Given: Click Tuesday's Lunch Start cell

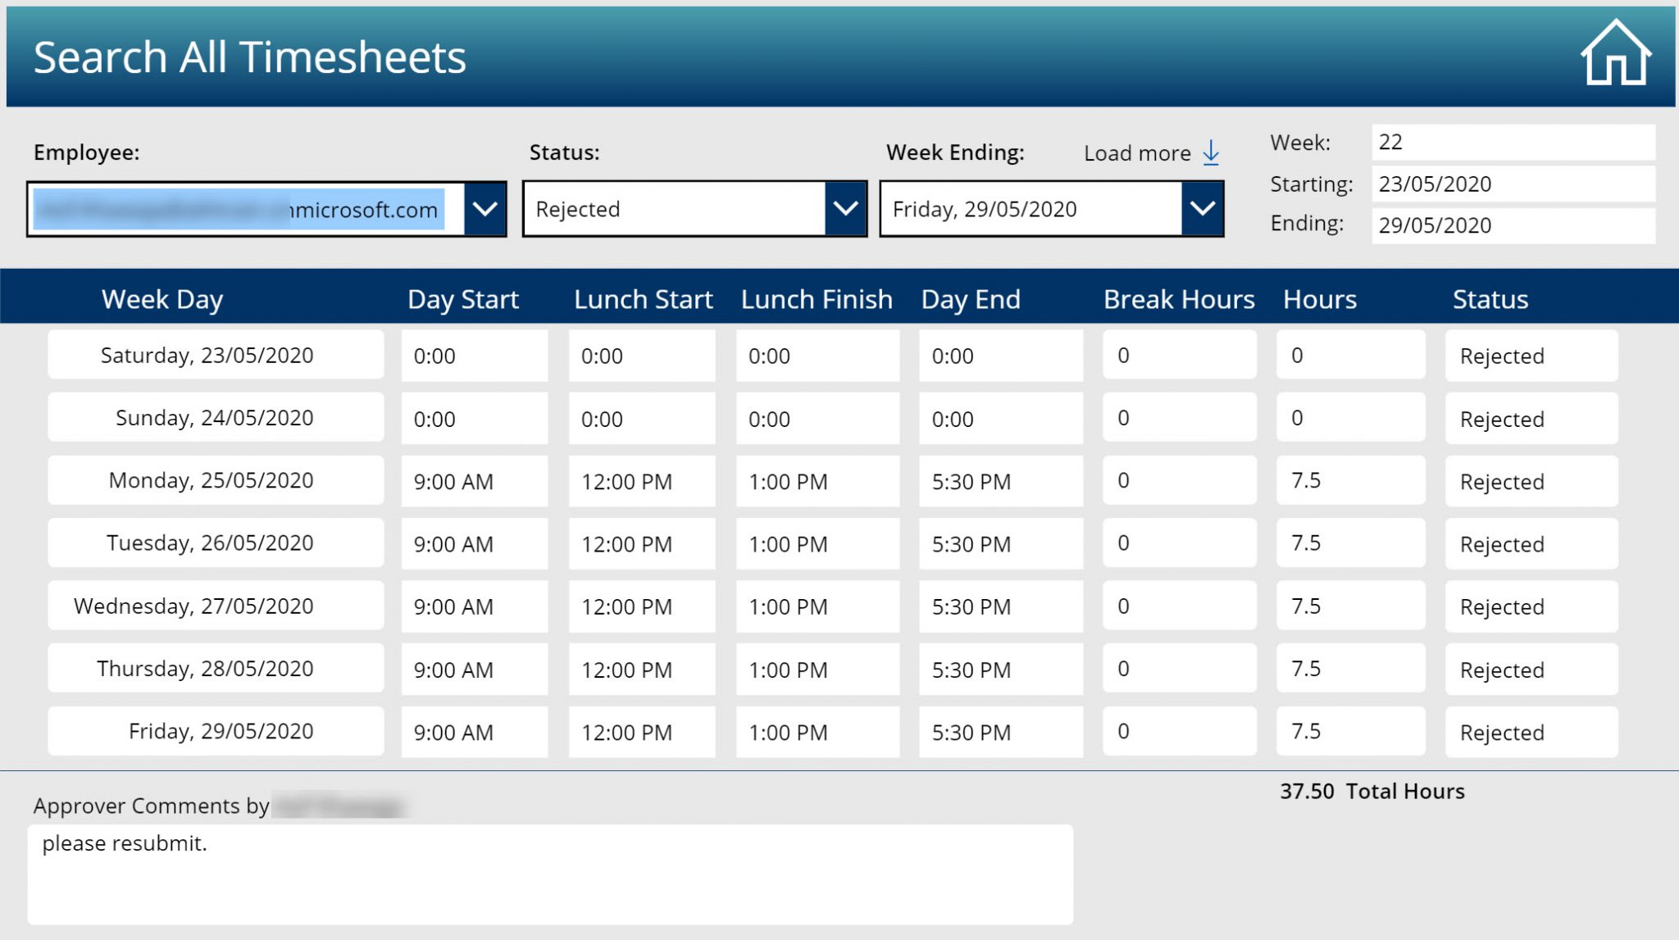Looking at the screenshot, I should [641, 543].
